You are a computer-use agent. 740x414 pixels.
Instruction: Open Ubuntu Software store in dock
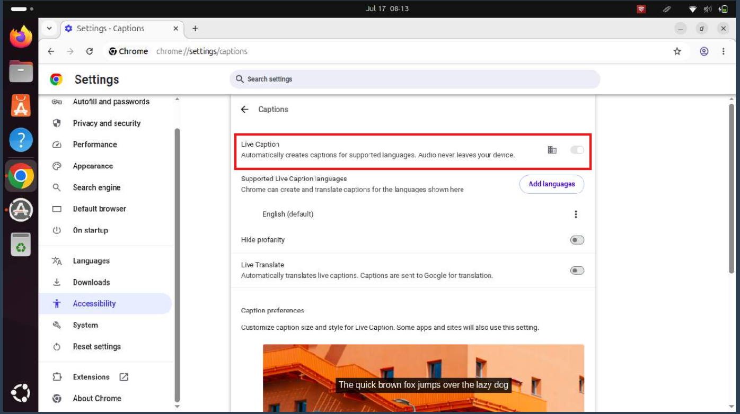[21, 106]
